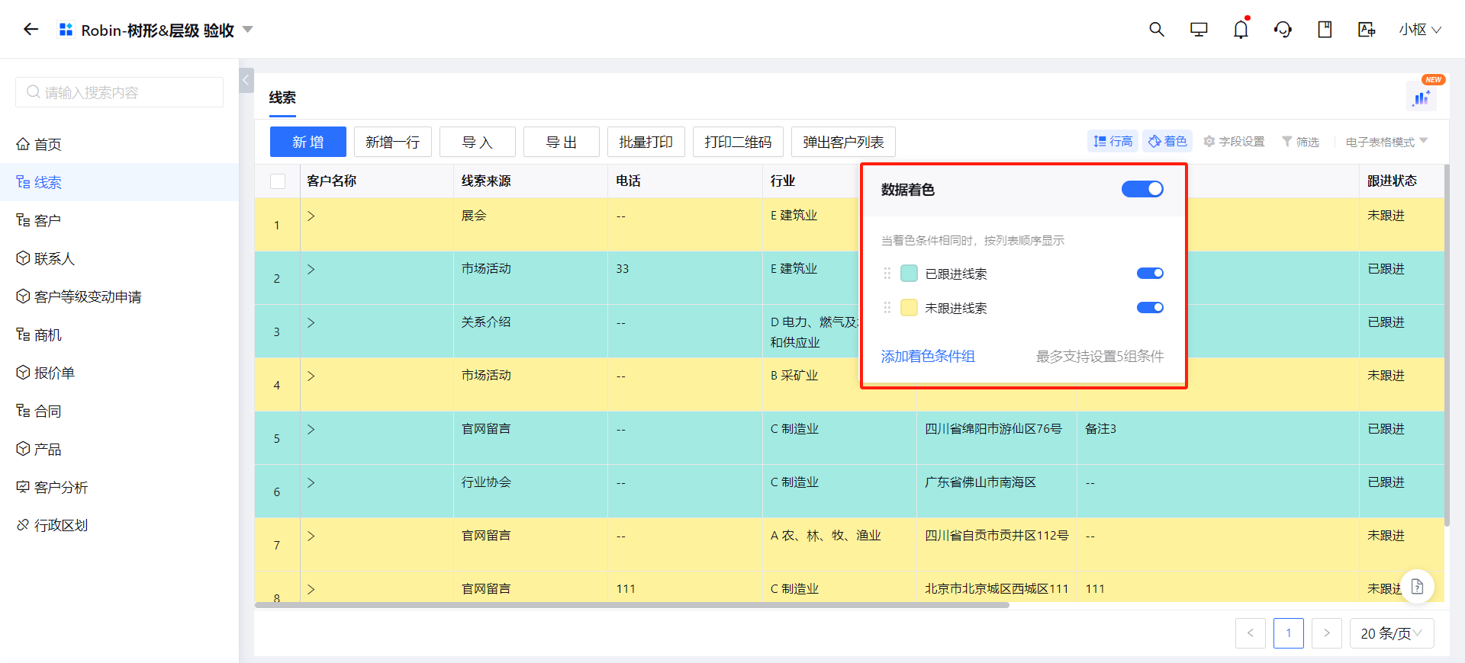The height and width of the screenshot is (663, 1465).
Task: Select page 1 in pagination
Action: pyautogui.click(x=1289, y=633)
